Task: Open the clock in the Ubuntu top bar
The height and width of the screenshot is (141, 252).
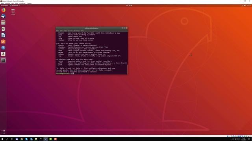Action: pos(129,5)
